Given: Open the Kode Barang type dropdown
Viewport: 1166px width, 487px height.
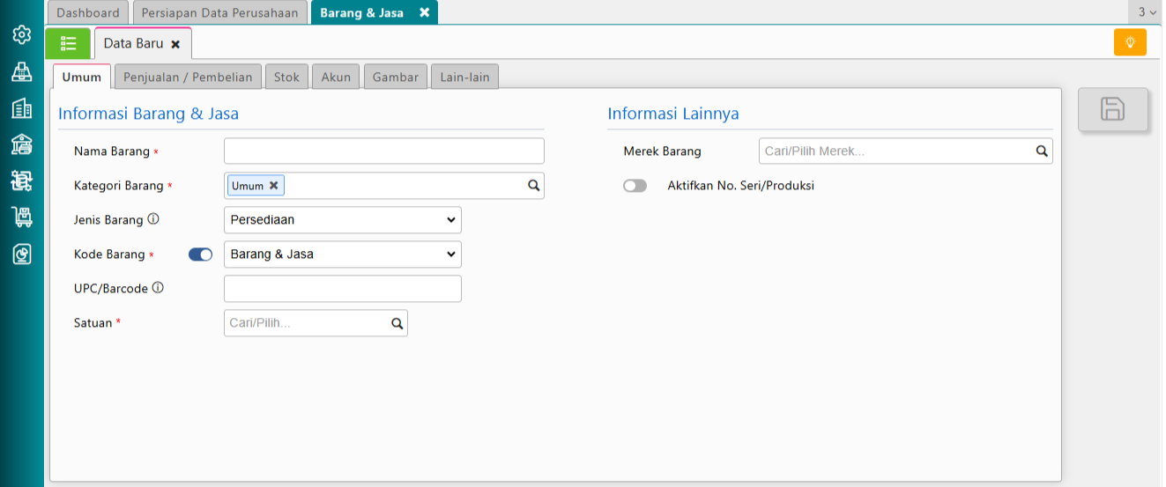Looking at the screenshot, I should [343, 255].
